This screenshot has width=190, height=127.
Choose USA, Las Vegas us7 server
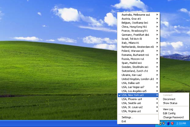coord(138,87)
